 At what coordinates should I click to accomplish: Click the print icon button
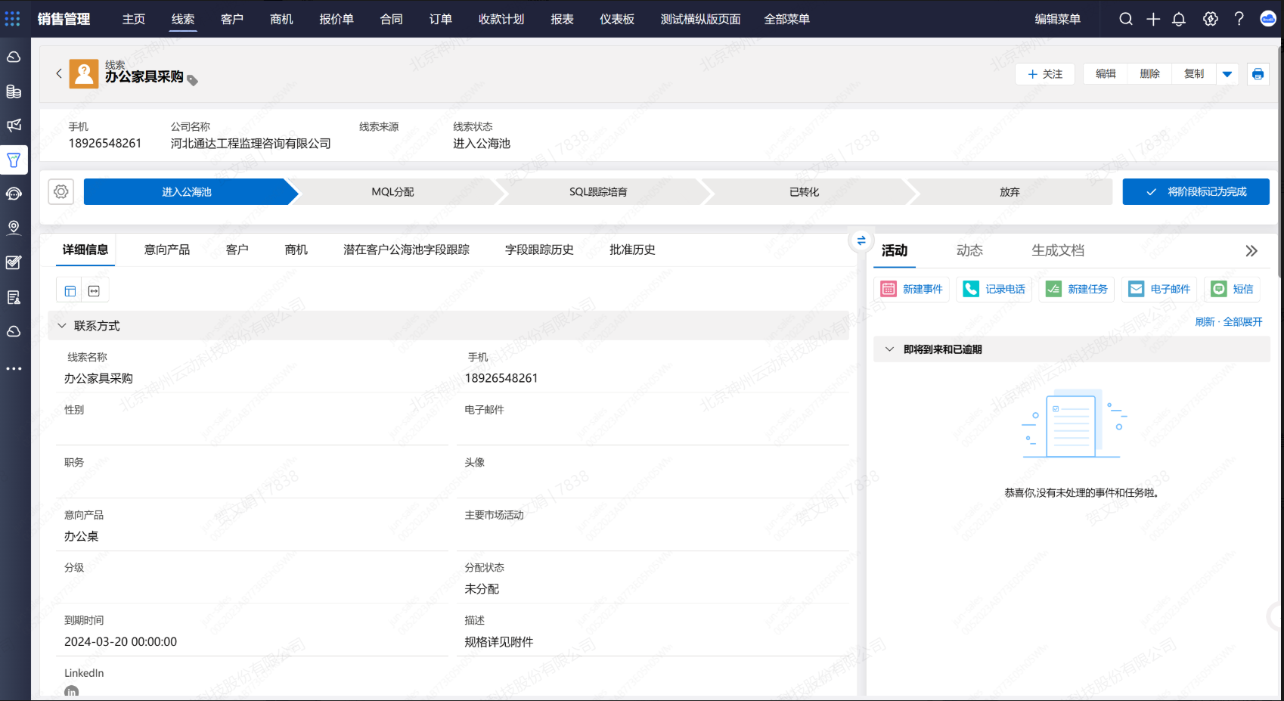point(1258,74)
